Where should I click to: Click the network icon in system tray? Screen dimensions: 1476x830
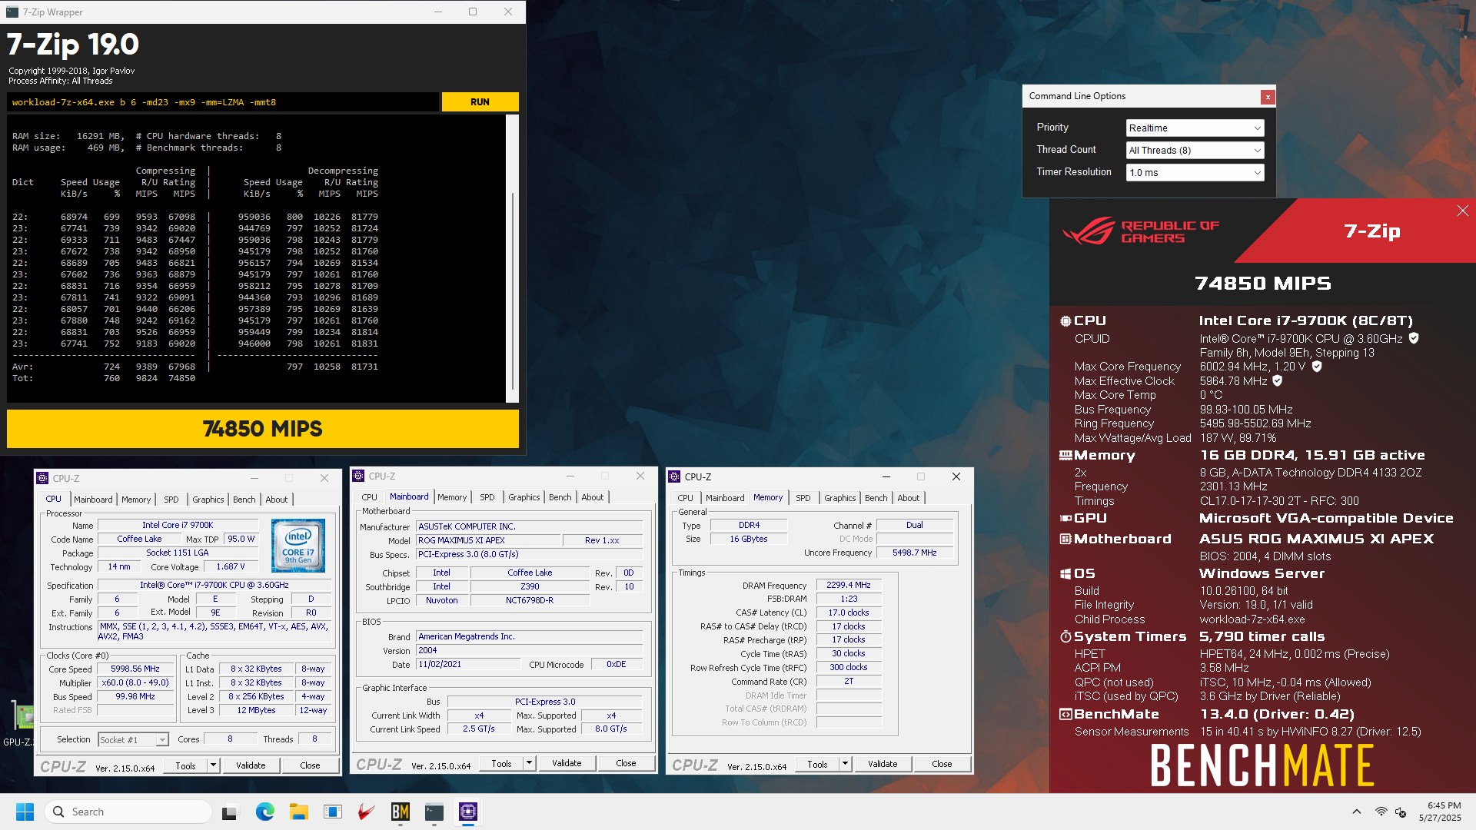[1381, 812]
